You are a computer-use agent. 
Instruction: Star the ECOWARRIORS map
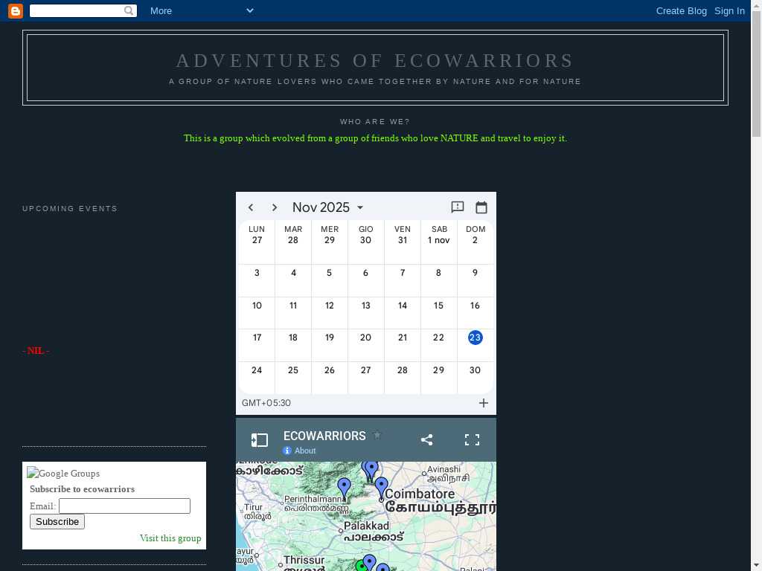[377, 436]
